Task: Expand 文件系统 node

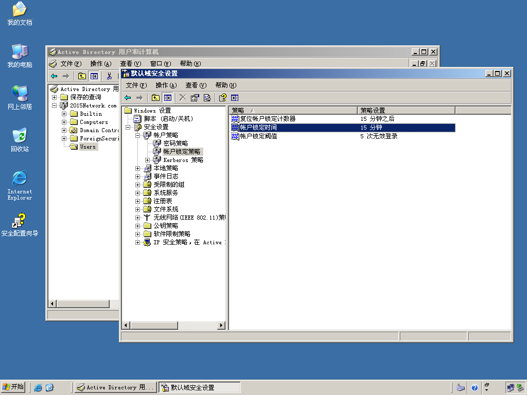Action: pyautogui.click(x=137, y=209)
